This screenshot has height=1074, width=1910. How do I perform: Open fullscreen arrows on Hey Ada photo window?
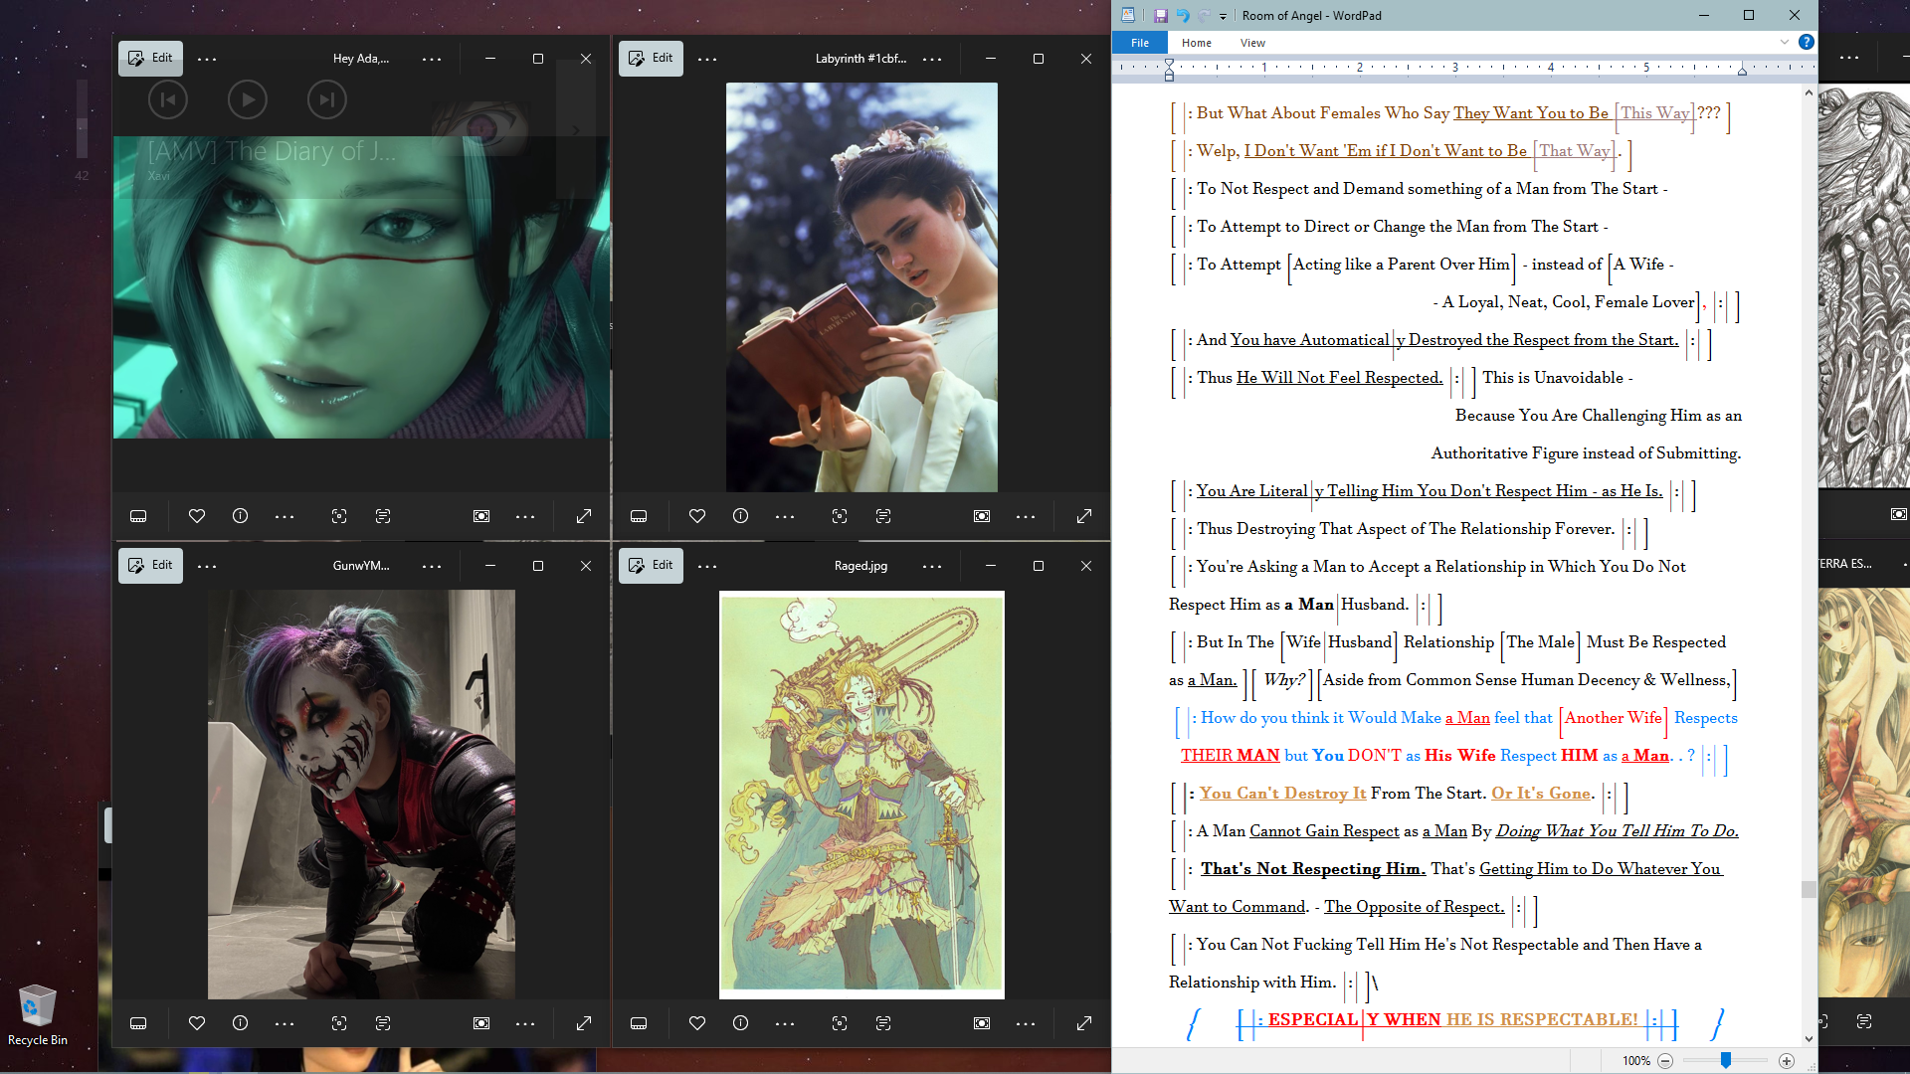[x=584, y=516]
